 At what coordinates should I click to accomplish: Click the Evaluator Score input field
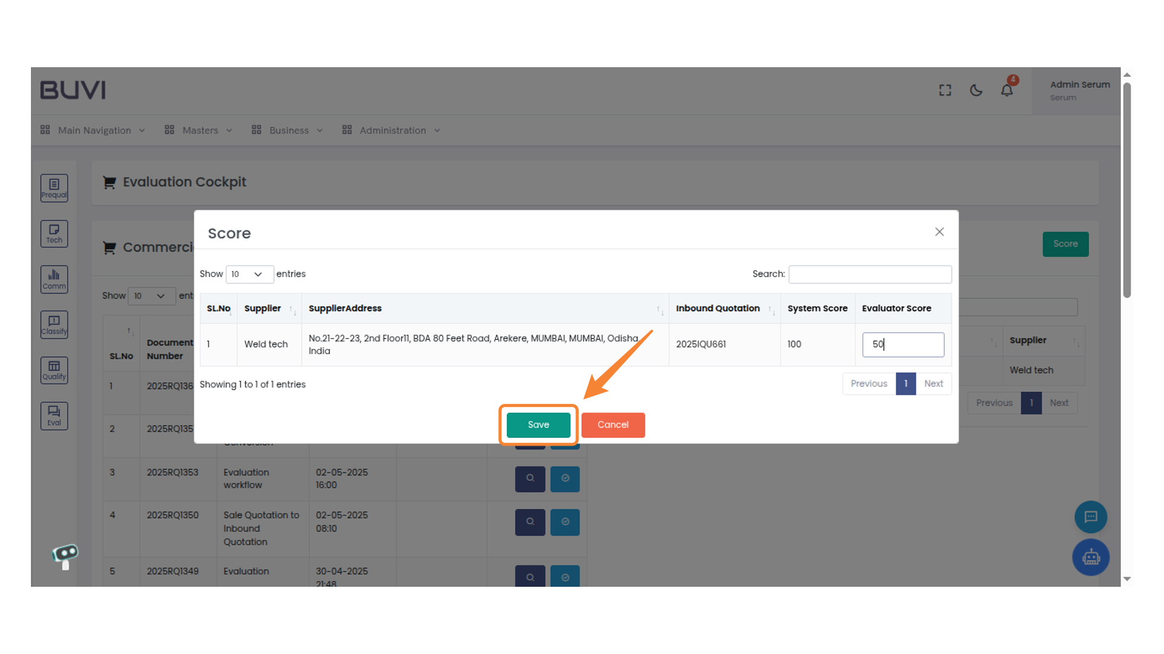[x=902, y=345]
